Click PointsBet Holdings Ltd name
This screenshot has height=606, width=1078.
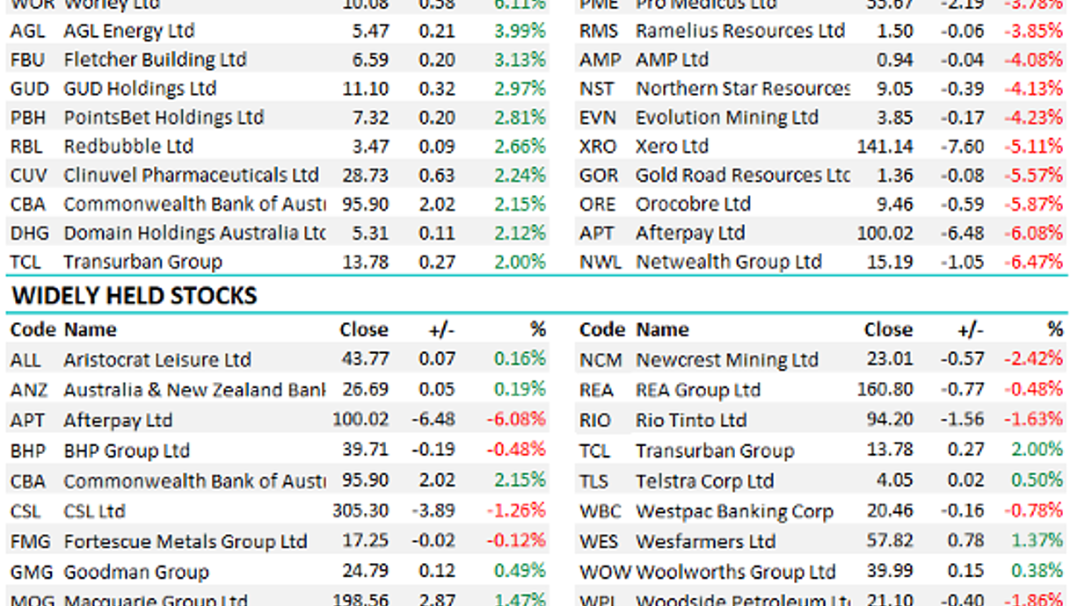(164, 118)
